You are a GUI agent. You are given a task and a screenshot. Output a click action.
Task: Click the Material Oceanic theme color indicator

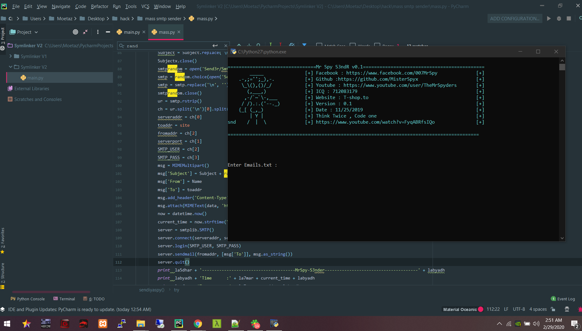click(x=481, y=309)
